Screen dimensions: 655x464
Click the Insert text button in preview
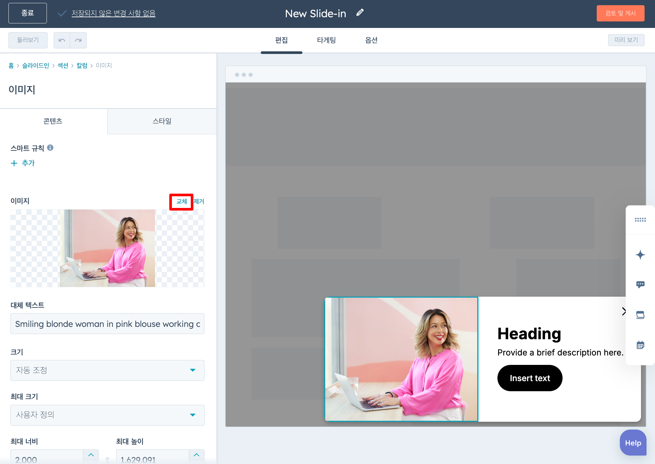click(x=530, y=378)
